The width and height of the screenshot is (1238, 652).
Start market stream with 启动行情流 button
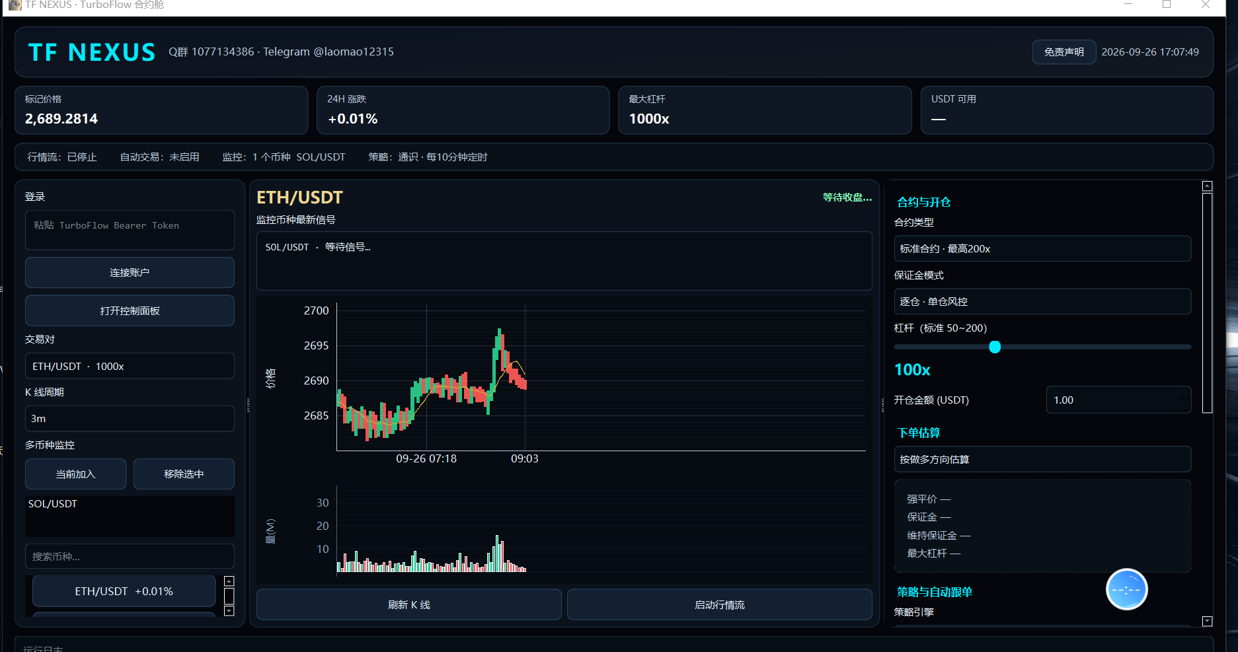(719, 604)
